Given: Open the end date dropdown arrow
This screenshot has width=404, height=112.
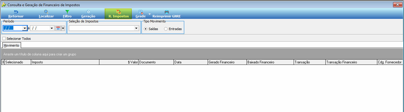Looking at the screenshot, I should point(52,28).
